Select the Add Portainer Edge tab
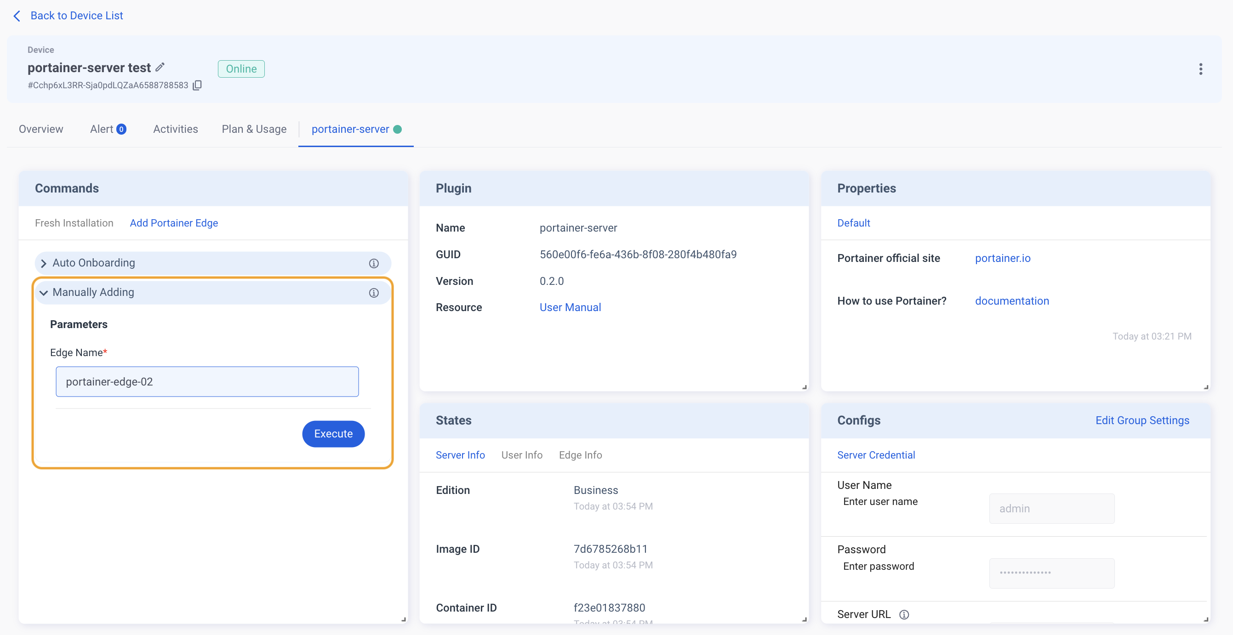1233x635 pixels. pyautogui.click(x=174, y=223)
